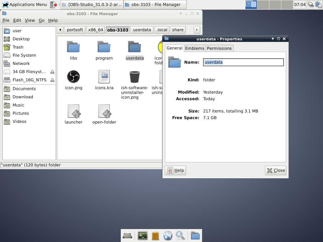Switch to the Emblems tab
This screenshot has height=242, width=323.
[195, 48]
